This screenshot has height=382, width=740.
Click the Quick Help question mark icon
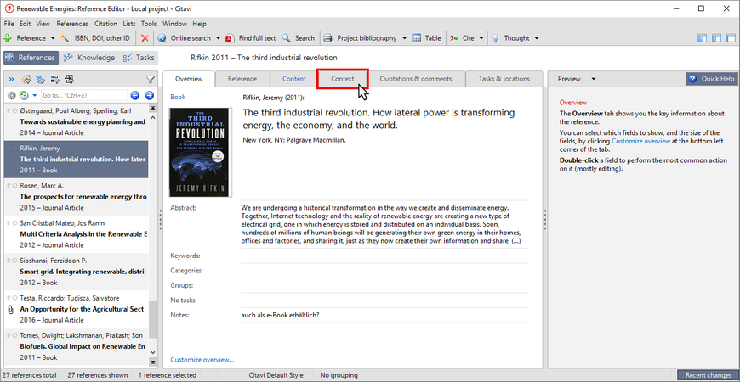pyautogui.click(x=692, y=79)
